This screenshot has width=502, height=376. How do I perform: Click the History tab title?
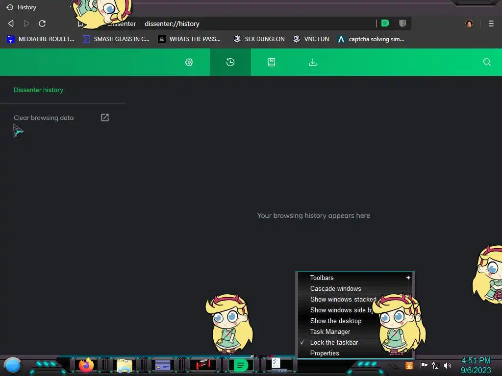click(x=27, y=7)
